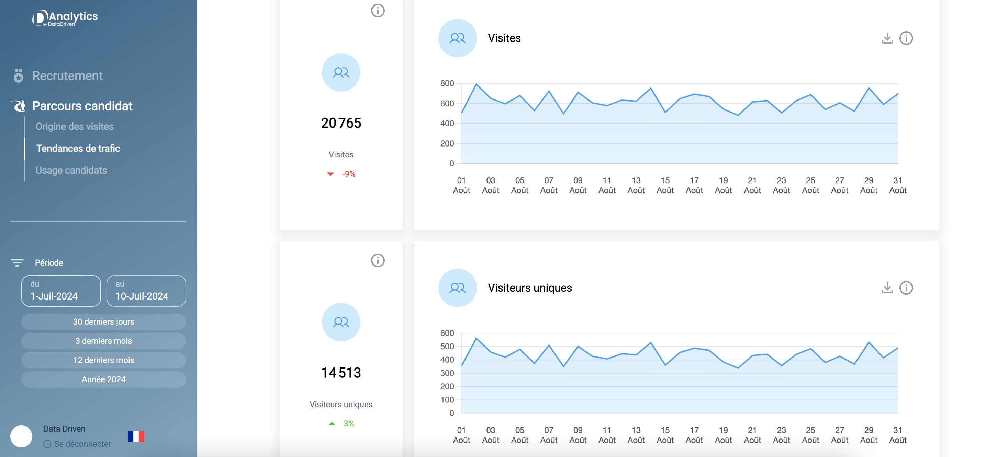Click the Période filter icon
This screenshot has width=986, height=457.
17,262
